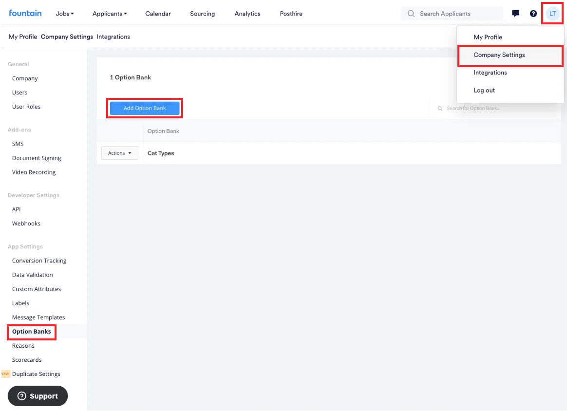Screen dimensions: 567x411
Task: Switch to Integrations sub-navigation tab
Action: pyautogui.click(x=113, y=37)
